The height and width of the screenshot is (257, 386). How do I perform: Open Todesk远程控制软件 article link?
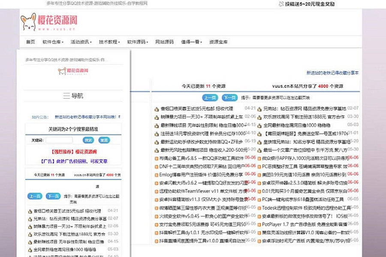[306, 208]
